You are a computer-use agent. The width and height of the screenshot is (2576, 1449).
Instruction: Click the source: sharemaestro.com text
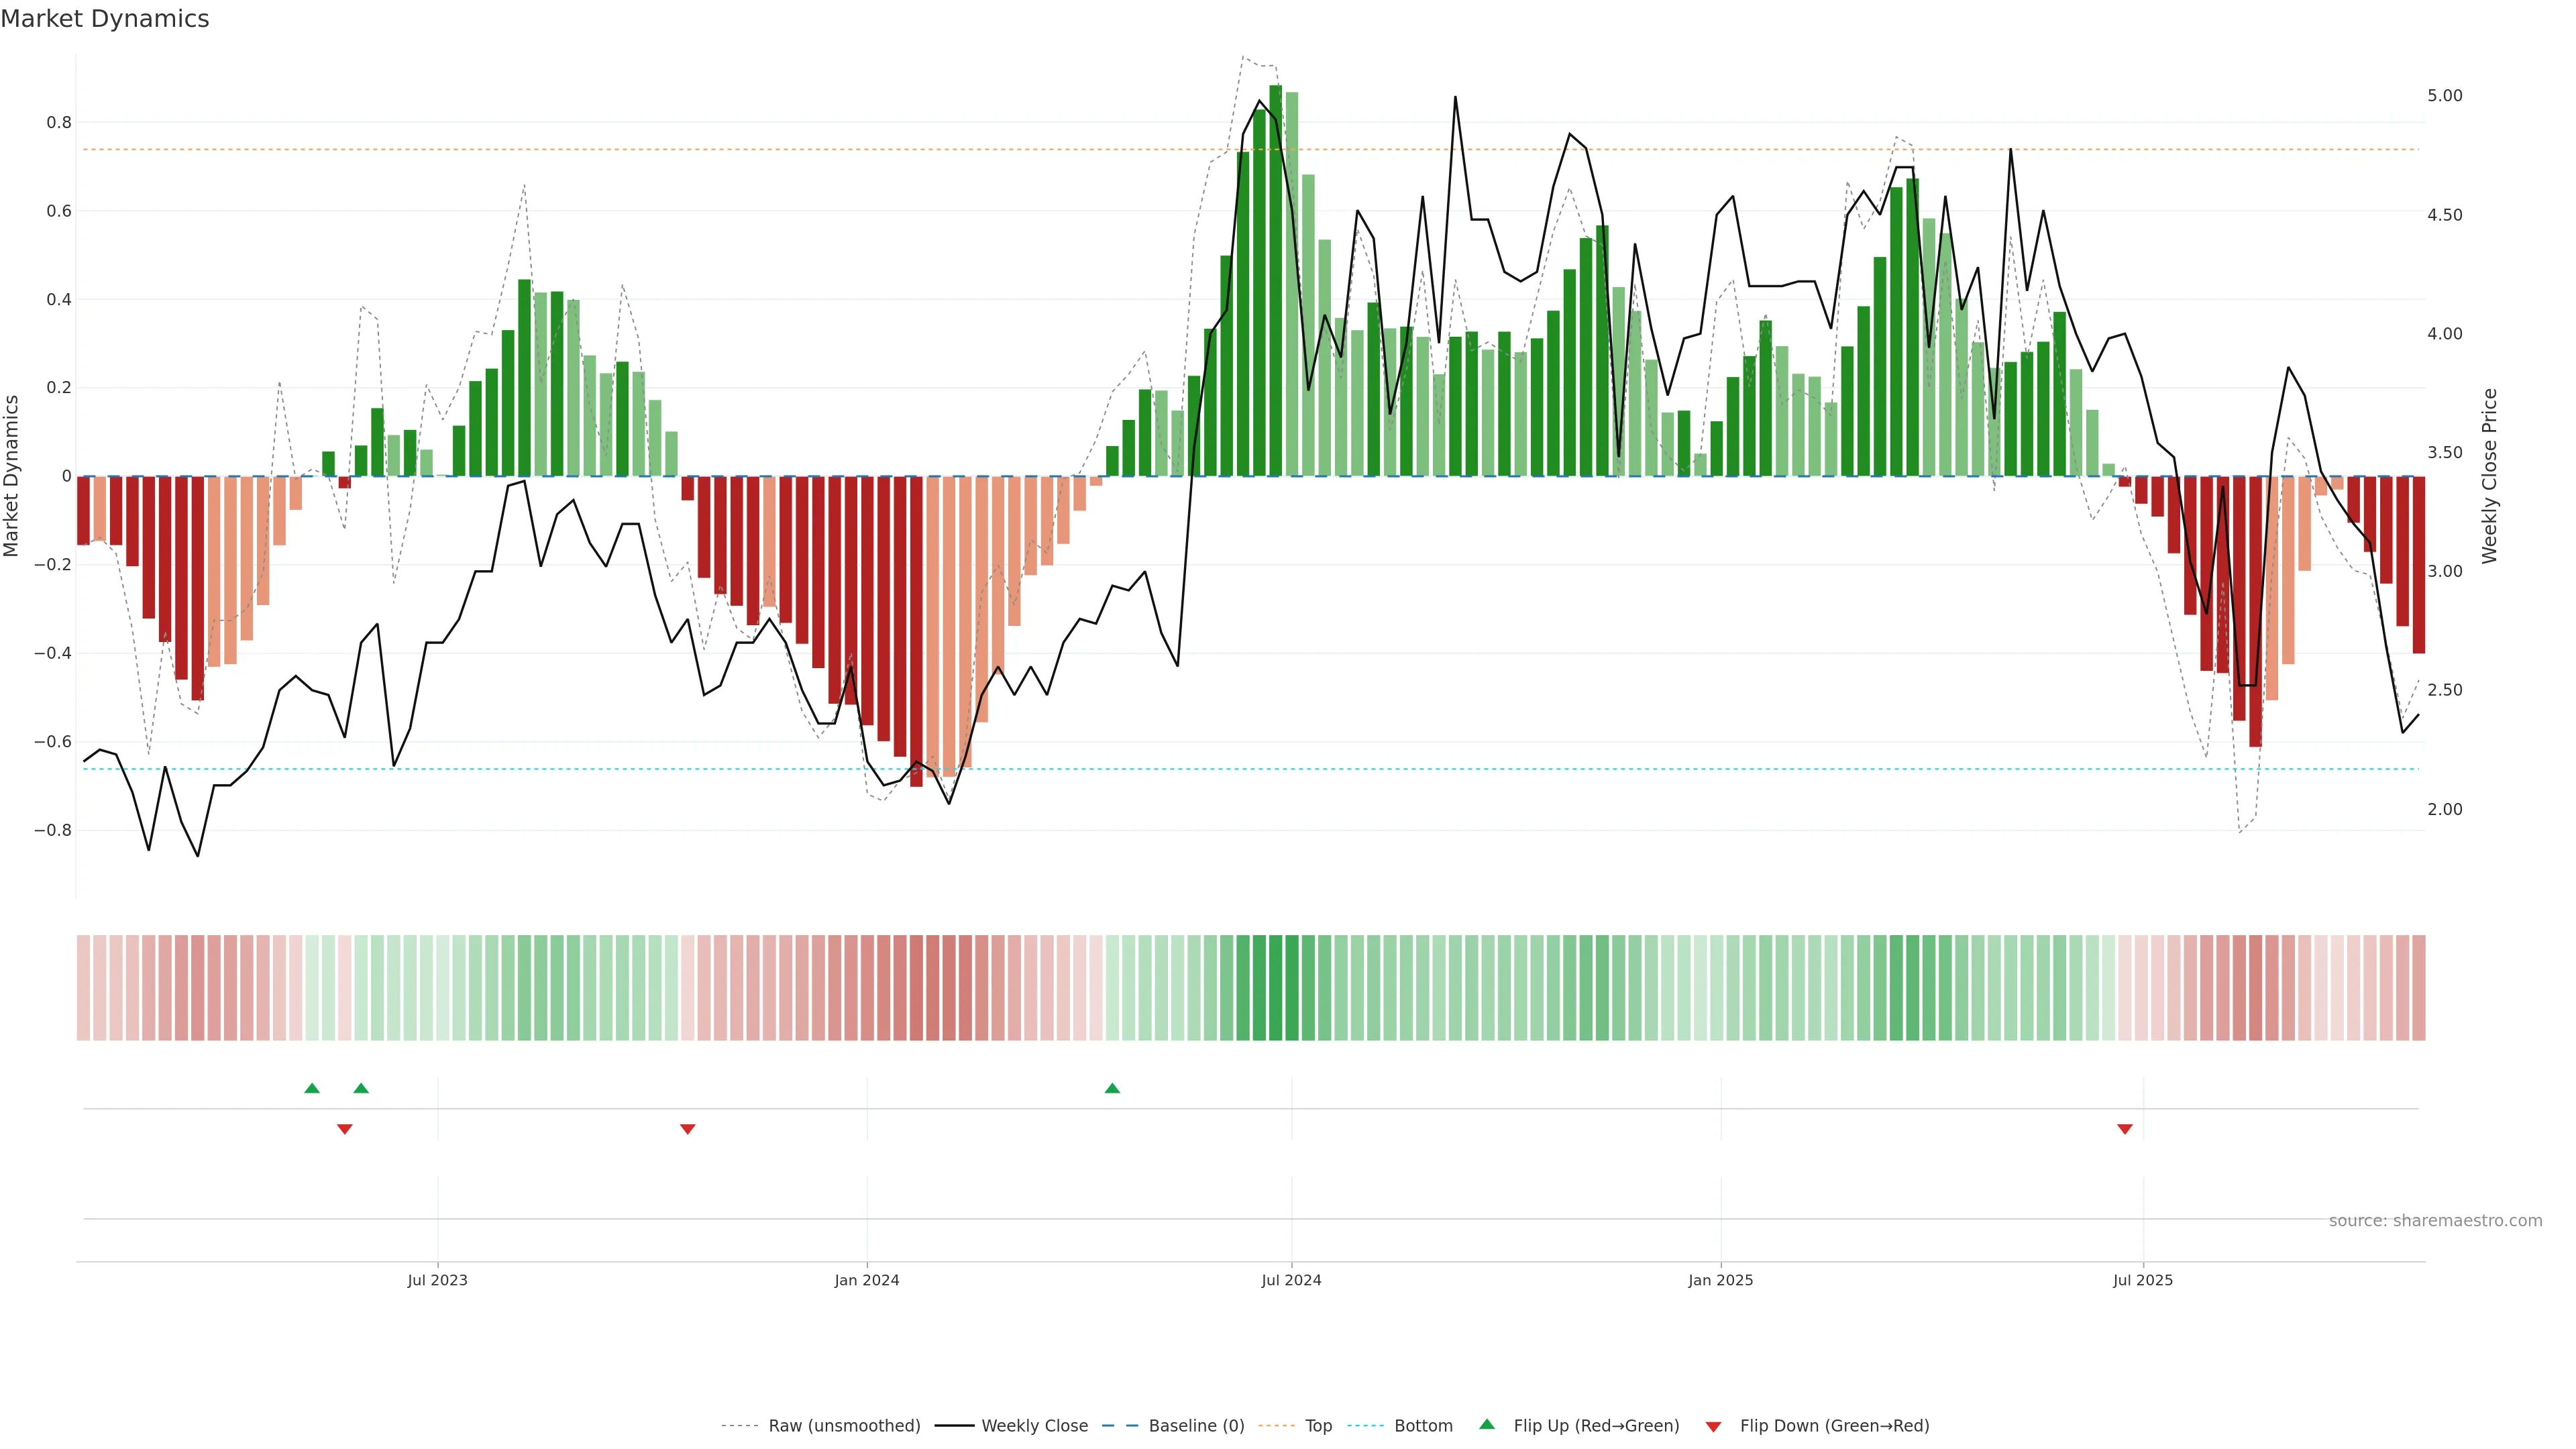(2435, 1221)
